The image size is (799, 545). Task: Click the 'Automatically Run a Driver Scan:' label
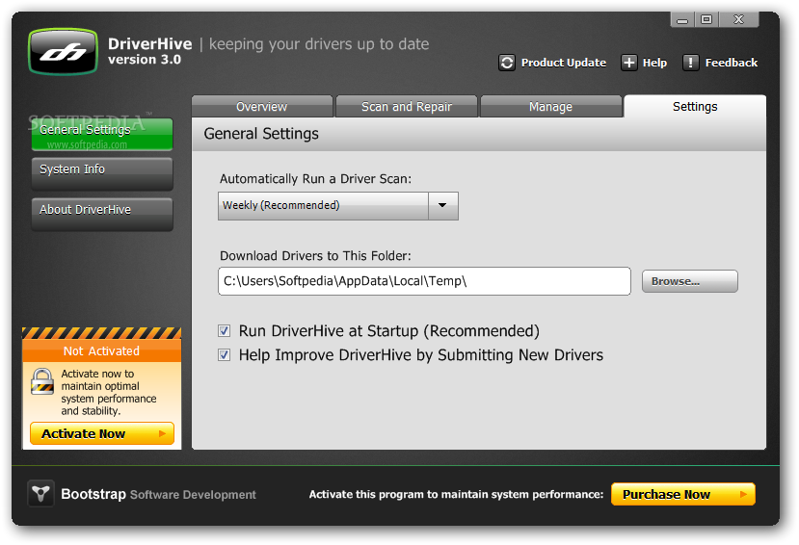click(x=315, y=178)
